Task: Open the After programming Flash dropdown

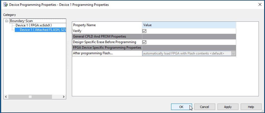Action: click(233, 53)
